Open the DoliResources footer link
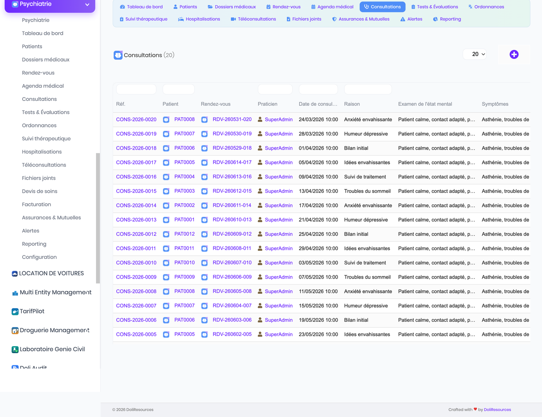 click(497, 409)
